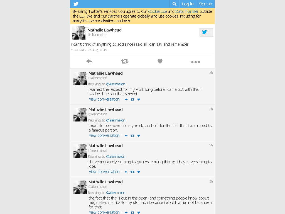Open @alienmelon mention in first reply
The image size is (285, 214).
pyautogui.click(x=116, y=84)
